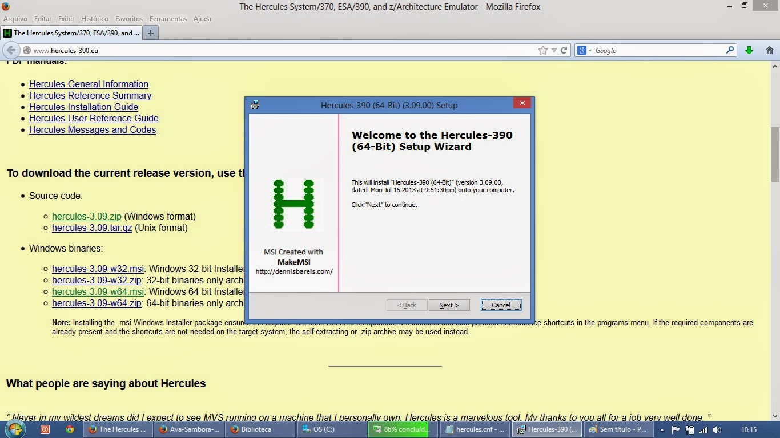Open the Exibir menu
This screenshot has width=780, height=438.
(66, 19)
